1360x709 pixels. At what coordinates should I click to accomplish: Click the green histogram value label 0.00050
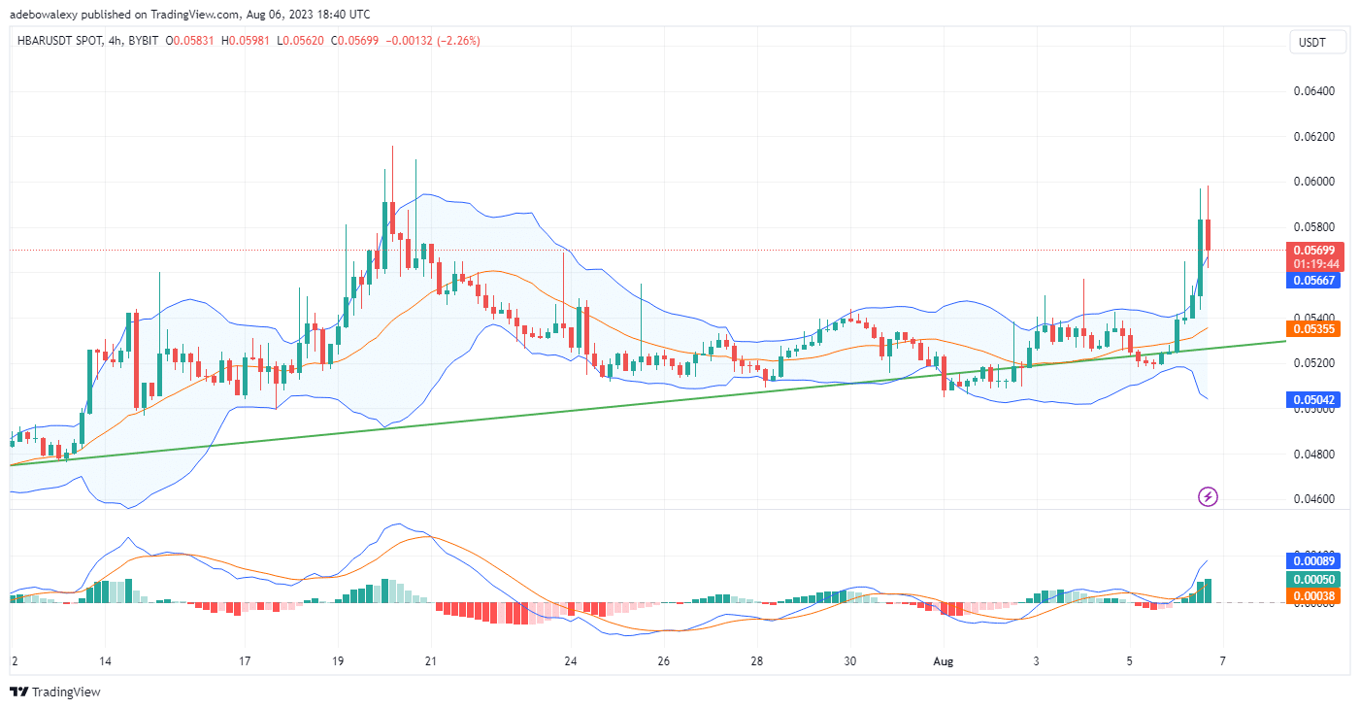(x=1315, y=580)
